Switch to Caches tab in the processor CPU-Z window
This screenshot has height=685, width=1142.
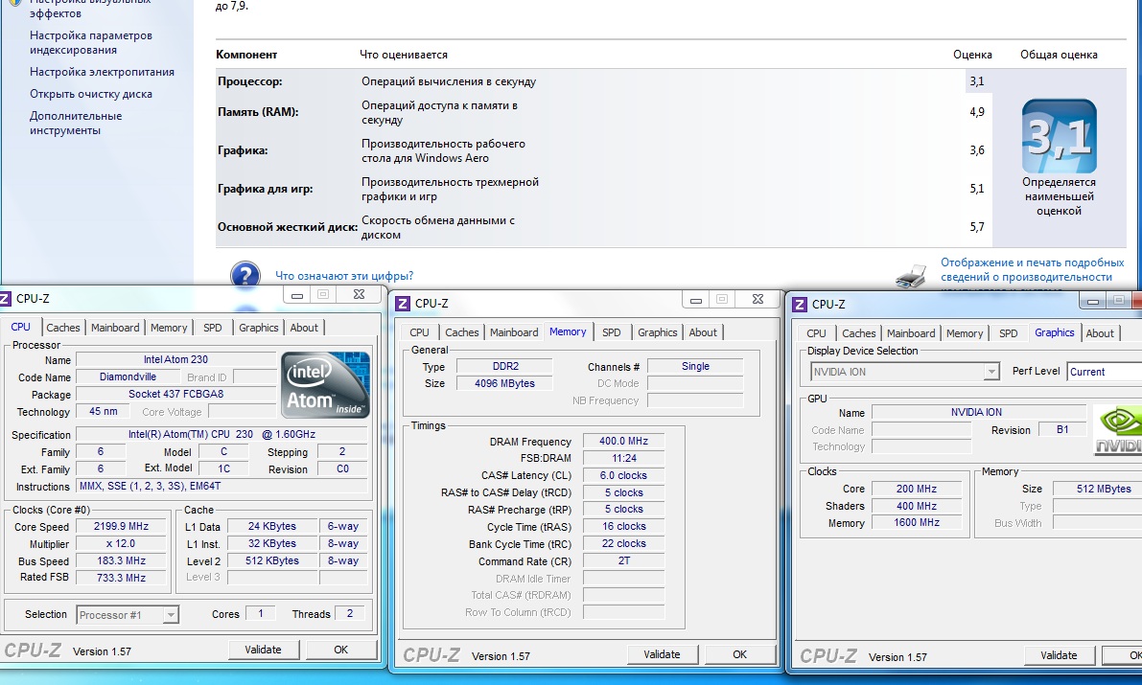(63, 328)
